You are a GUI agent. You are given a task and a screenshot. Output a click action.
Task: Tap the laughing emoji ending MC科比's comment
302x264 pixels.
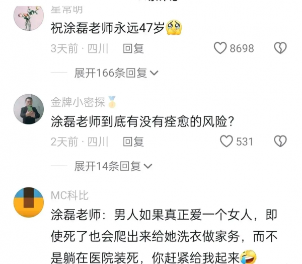pos(248,257)
